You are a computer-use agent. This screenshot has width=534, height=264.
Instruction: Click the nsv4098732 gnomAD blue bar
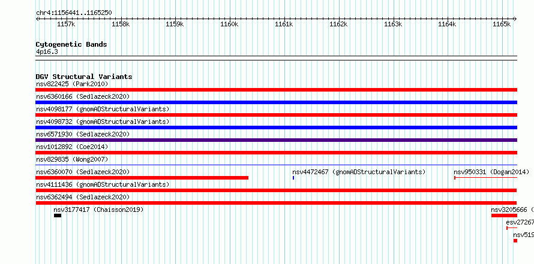(276, 128)
